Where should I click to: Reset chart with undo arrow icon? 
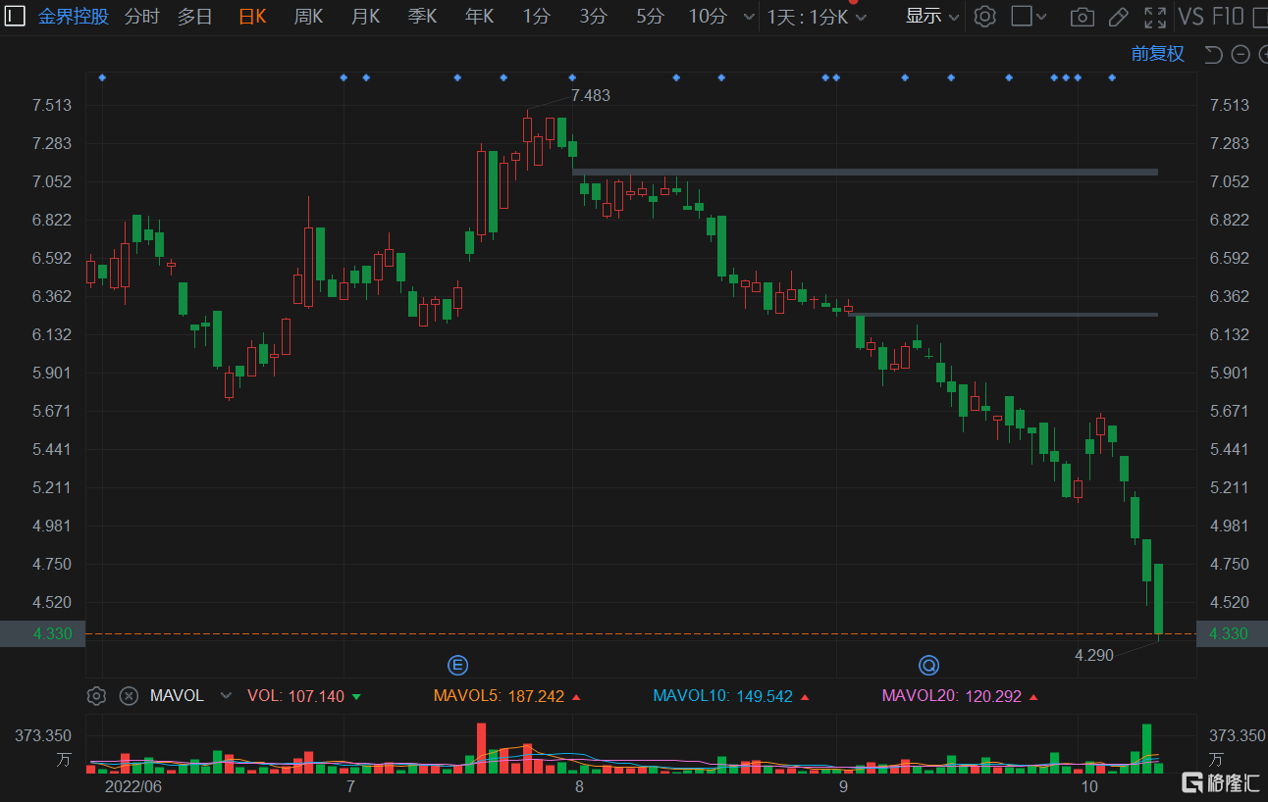click(x=1213, y=54)
